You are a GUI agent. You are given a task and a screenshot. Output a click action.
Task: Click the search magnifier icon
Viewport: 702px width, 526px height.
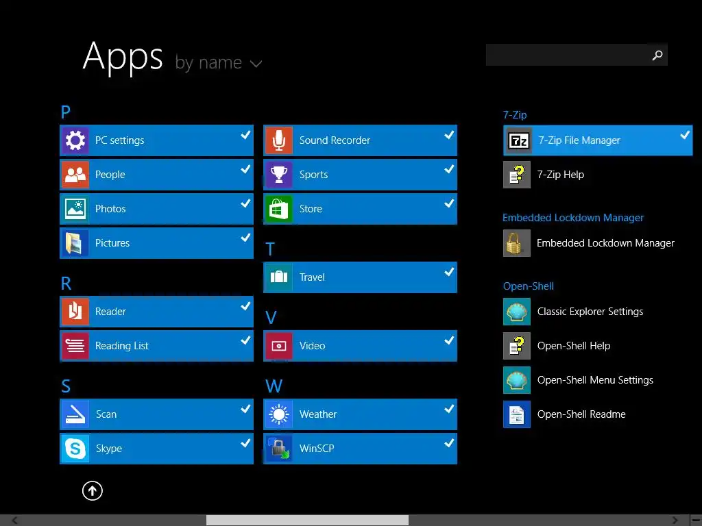(x=657, y=55)
